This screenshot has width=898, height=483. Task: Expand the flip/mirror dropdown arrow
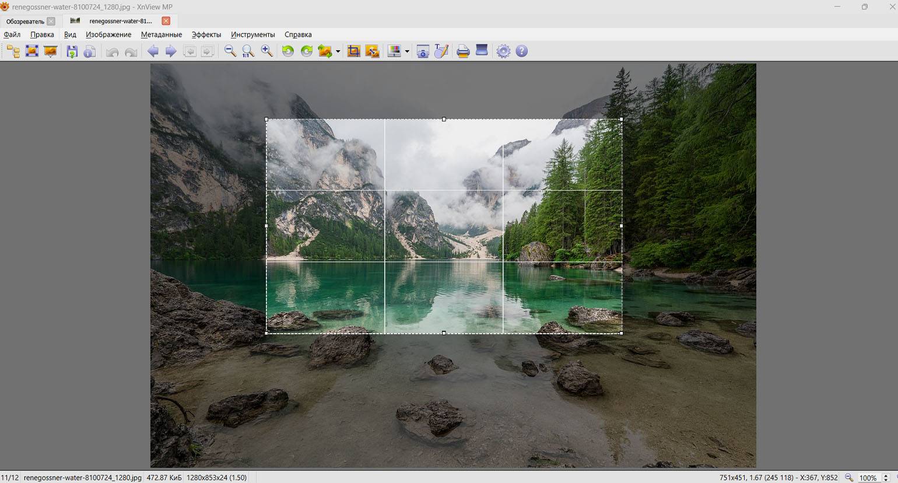(x=338, y=52)
